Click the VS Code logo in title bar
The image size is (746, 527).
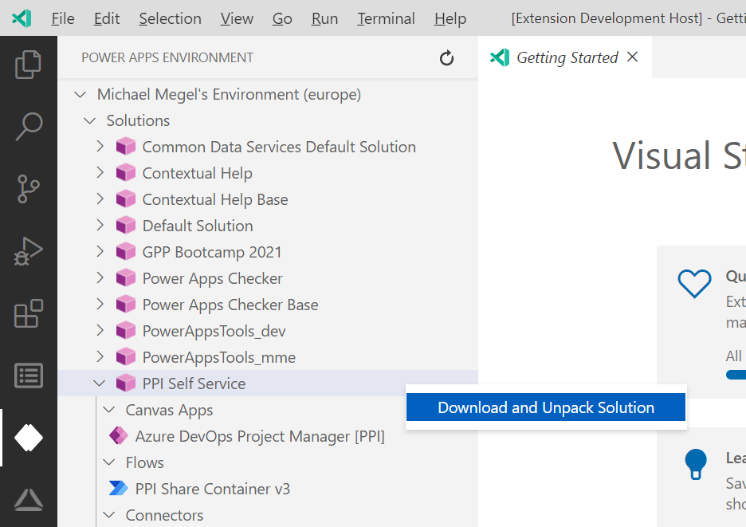coord(22,18)
